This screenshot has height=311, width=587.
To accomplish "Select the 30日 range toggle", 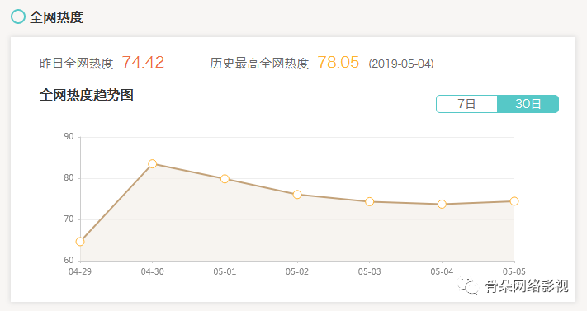I will tap(528, 104).
